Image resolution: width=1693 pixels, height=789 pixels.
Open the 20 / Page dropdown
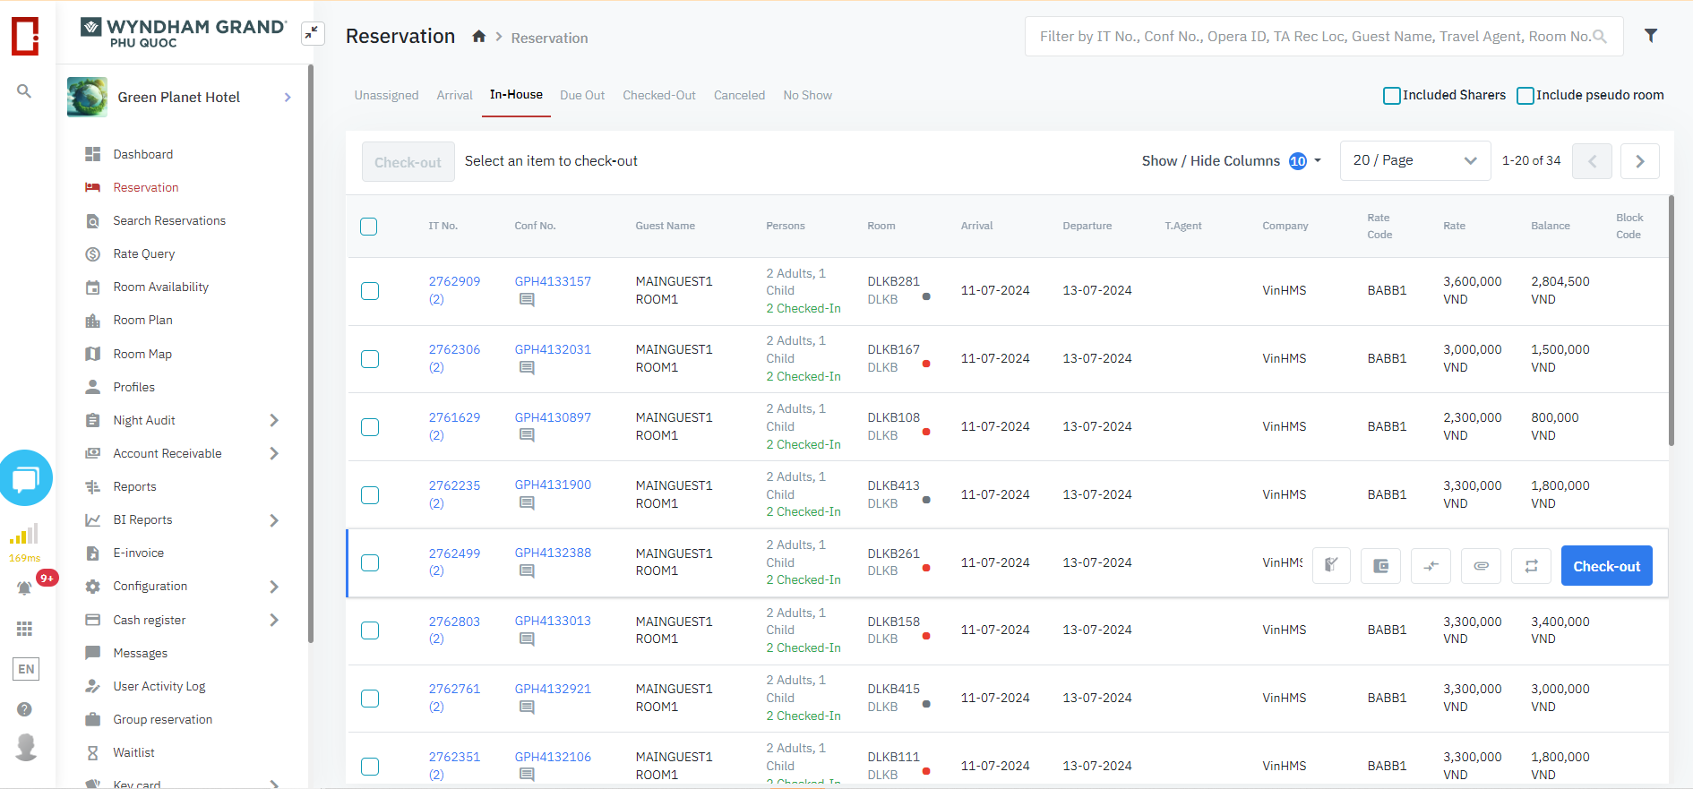(1414, 161)
